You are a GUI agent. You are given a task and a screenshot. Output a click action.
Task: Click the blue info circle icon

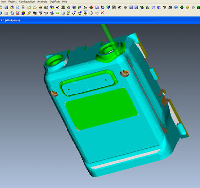coord(1,13)
